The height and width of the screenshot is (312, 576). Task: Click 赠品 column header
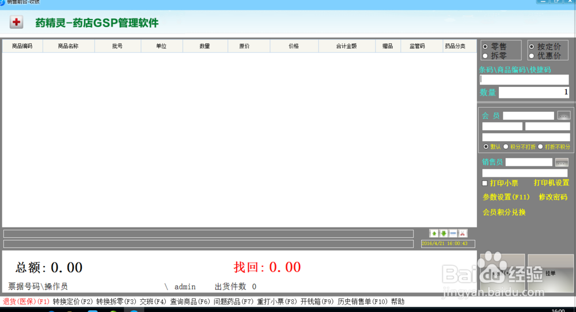(388, 46)
